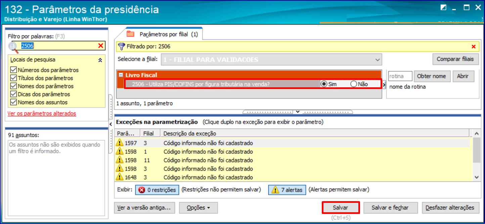Toggle Números dos parâmetros checkbox
Image resolution: width=485 pixels, height=224 pixels.
[x=13, y=70]
